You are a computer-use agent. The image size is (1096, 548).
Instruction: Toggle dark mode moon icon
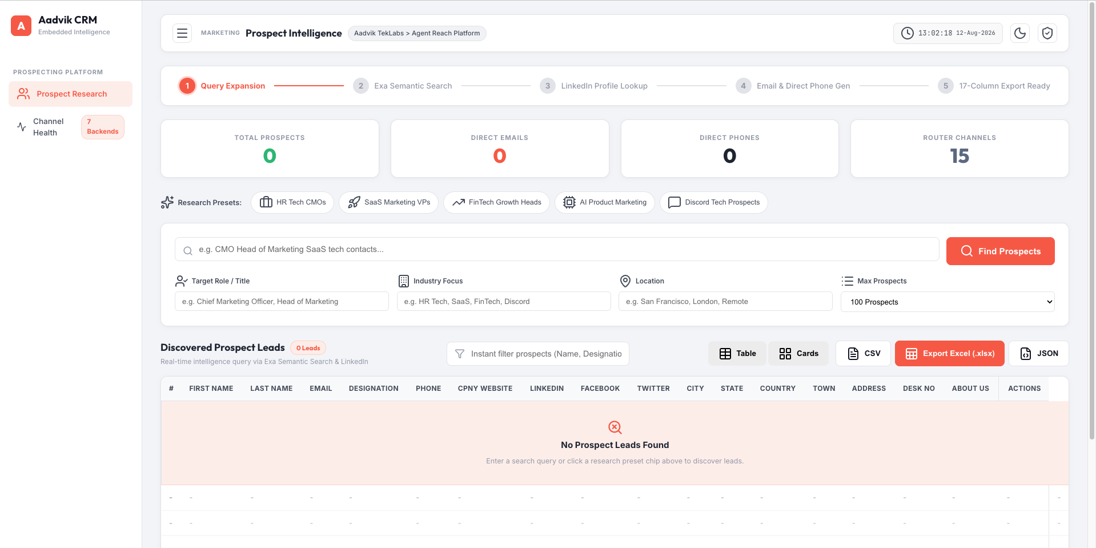point(1020,33)
